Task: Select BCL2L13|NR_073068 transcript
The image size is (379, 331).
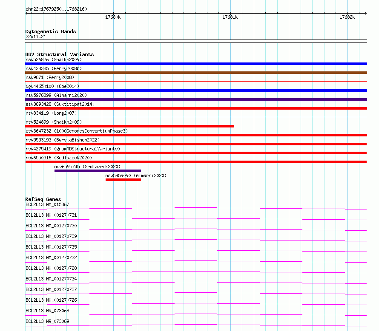Action: (47, 311)
